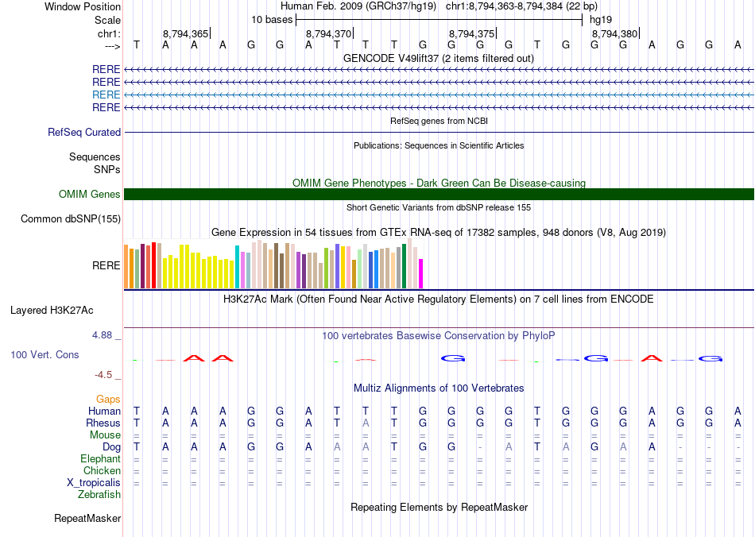Open the 100 Vert. Cons label
This screenshot has height=537, width=755.
point(45,354)
